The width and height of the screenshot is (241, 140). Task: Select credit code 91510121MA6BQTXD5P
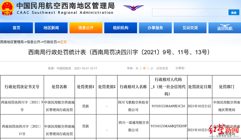point(168,126)
